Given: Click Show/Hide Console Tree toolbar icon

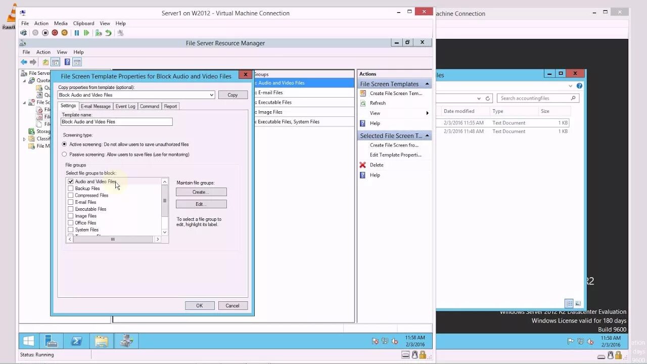Looking at the screenshot, I should click(x=56, y=62).
